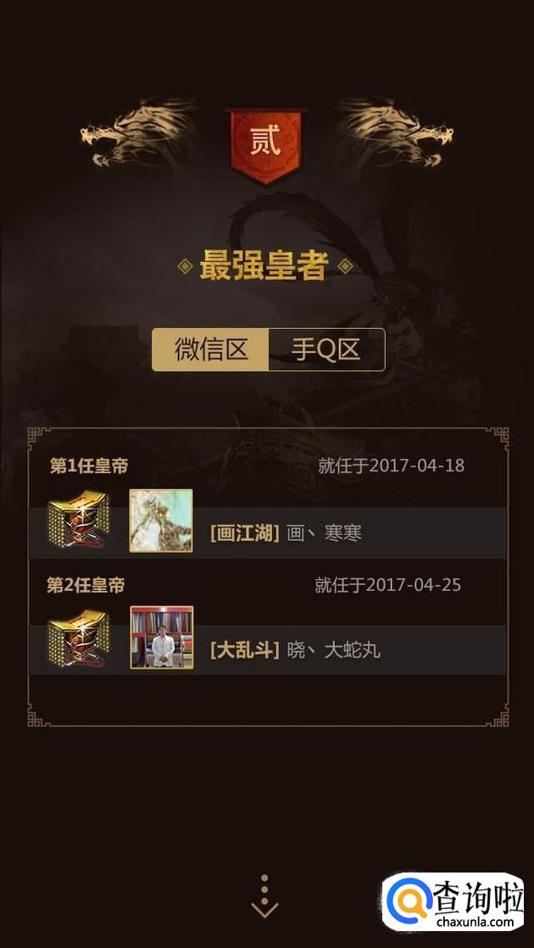Open avatar of player 画、寒寒
The image size is (534, 948).
[x=161, y=521]
